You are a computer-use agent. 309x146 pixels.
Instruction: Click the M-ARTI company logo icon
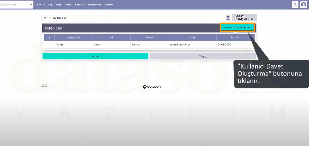[228, 18]
